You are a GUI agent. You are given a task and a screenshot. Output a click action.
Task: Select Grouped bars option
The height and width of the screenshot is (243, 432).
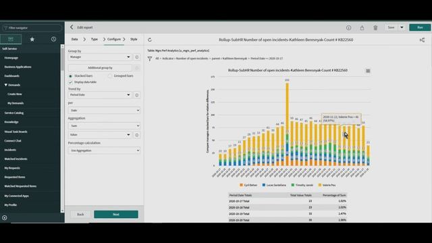click(x=109, y=76)
